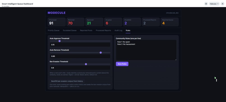Go to the Reported Posts tab

(x=86, y=30)
